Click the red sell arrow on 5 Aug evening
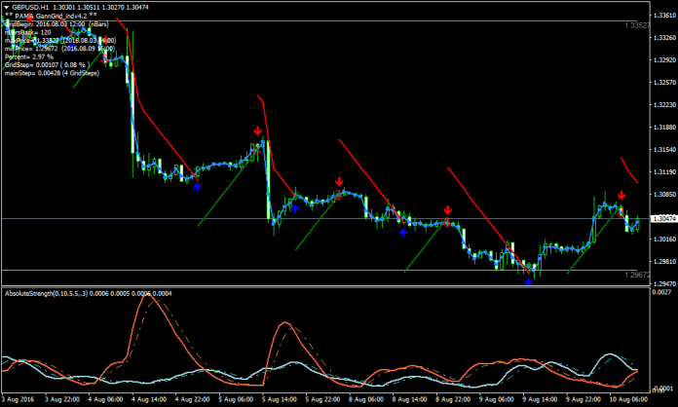 coord(338,182)
